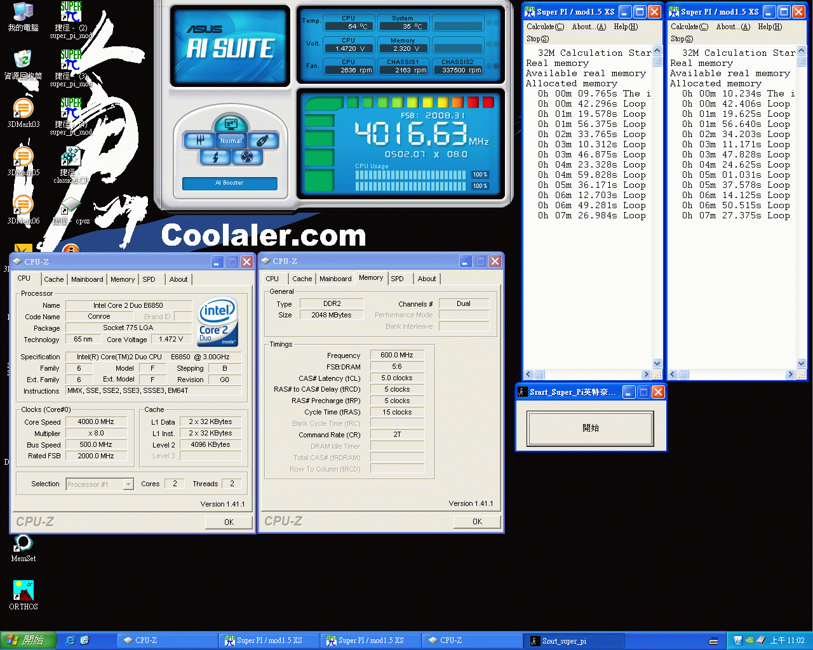Image resolution: width=813 pixels, height=650 pixels.
Task: Click left Super PI vertical scrollbar down arrow
Action: point(657,364)
